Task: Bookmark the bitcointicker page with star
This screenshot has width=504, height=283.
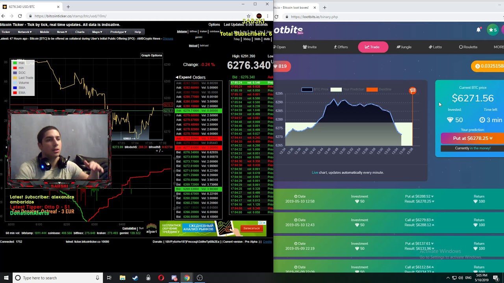Action: point(248,16)
